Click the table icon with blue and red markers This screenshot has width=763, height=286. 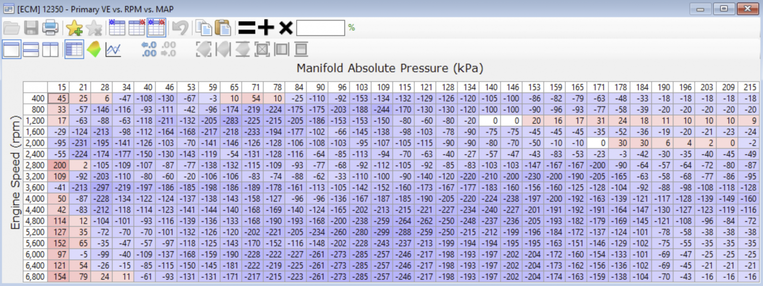(156, 28)
